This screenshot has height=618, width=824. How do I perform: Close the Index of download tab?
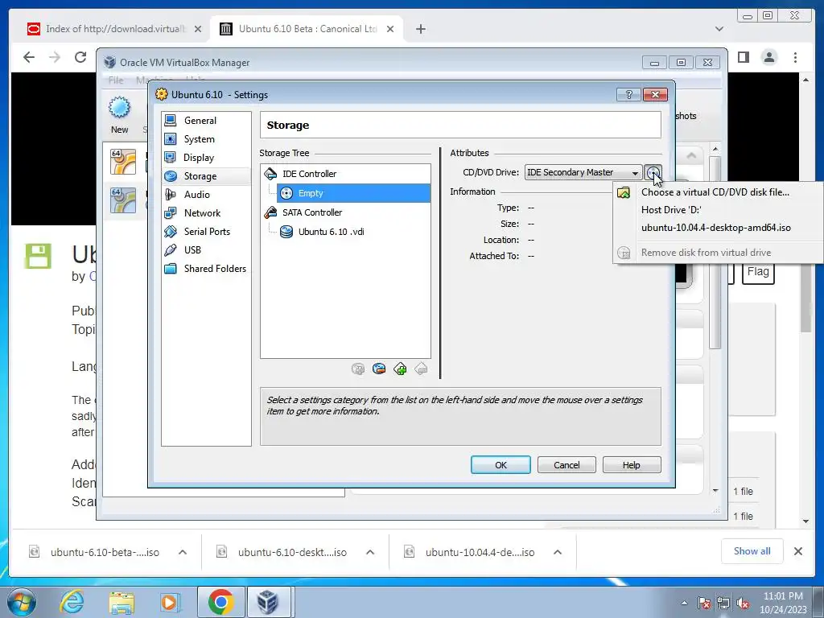click(198, 29)
